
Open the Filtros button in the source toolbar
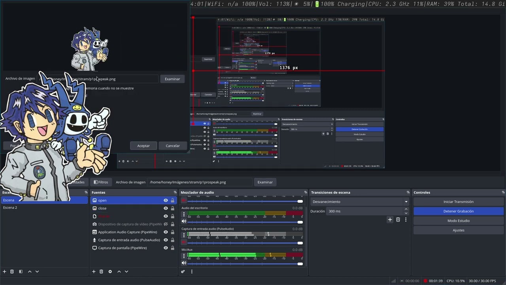pos(101,182)
